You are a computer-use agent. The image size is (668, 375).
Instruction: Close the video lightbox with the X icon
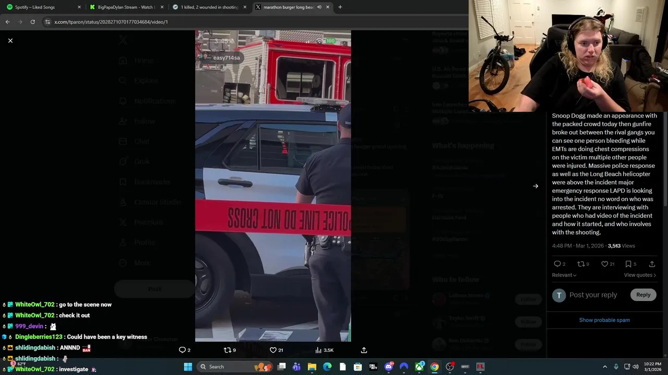click(10, 41)
